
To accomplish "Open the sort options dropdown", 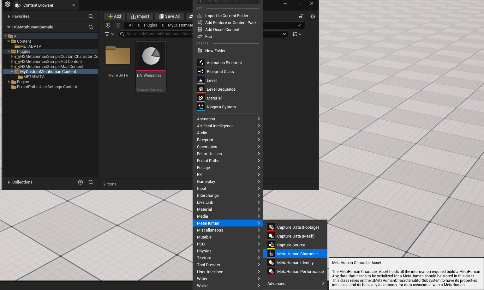I will [297, 34].
